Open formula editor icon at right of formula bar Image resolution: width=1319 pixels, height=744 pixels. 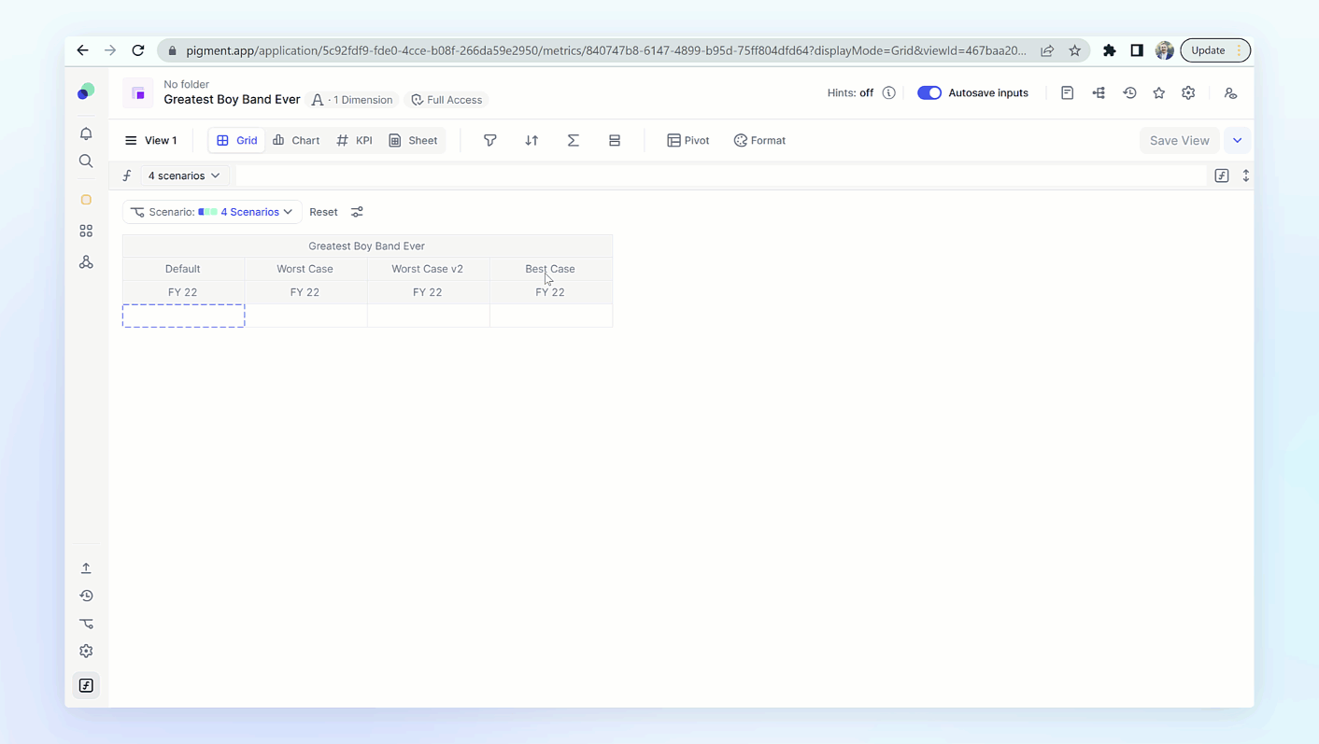(x=1222, y=175)
